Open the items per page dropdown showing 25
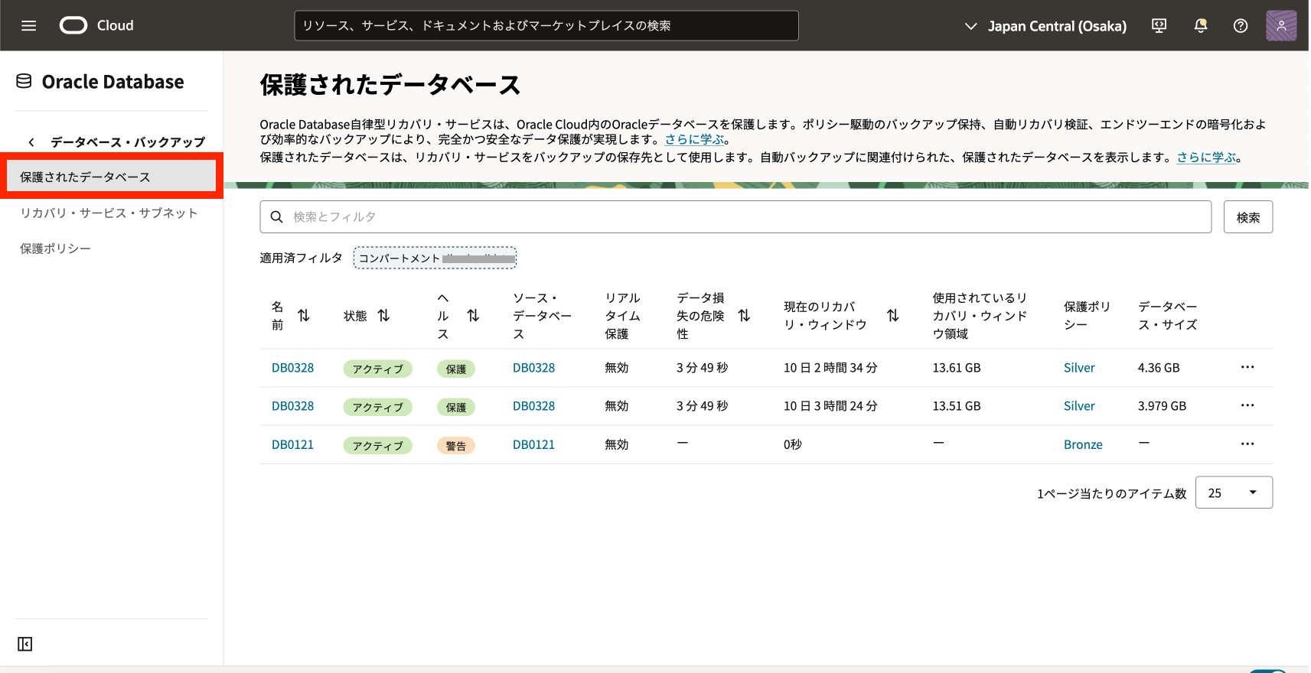1311x673 pixels. coord(1233,493)
